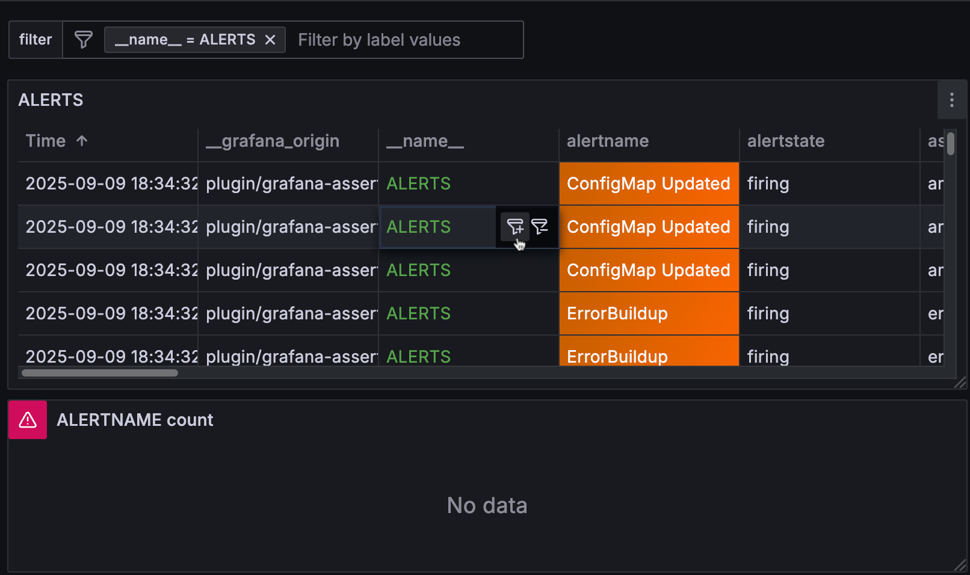Click the Filter by label values field
This screenshot has width=970, height=575.
pyautogui.click(x=403, y=40)
